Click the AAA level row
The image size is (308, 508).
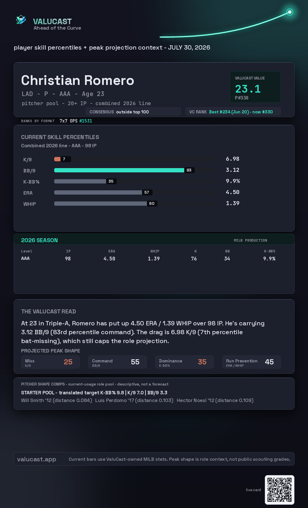click(148, 258)
